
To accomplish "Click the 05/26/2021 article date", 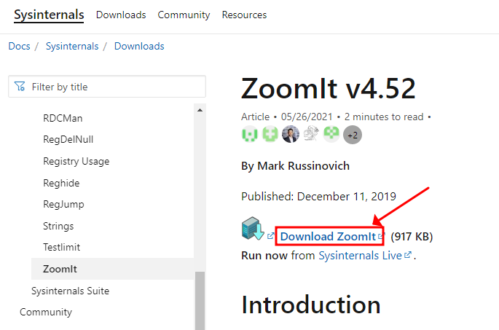I will [x=307, y=117].
